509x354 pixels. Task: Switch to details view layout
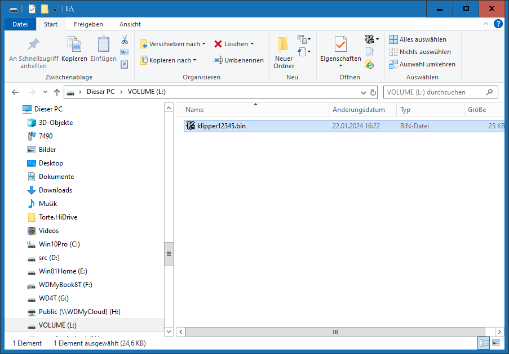tap(484, 343)
